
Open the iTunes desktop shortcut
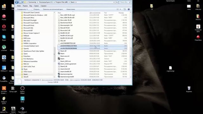pos(4,17)
